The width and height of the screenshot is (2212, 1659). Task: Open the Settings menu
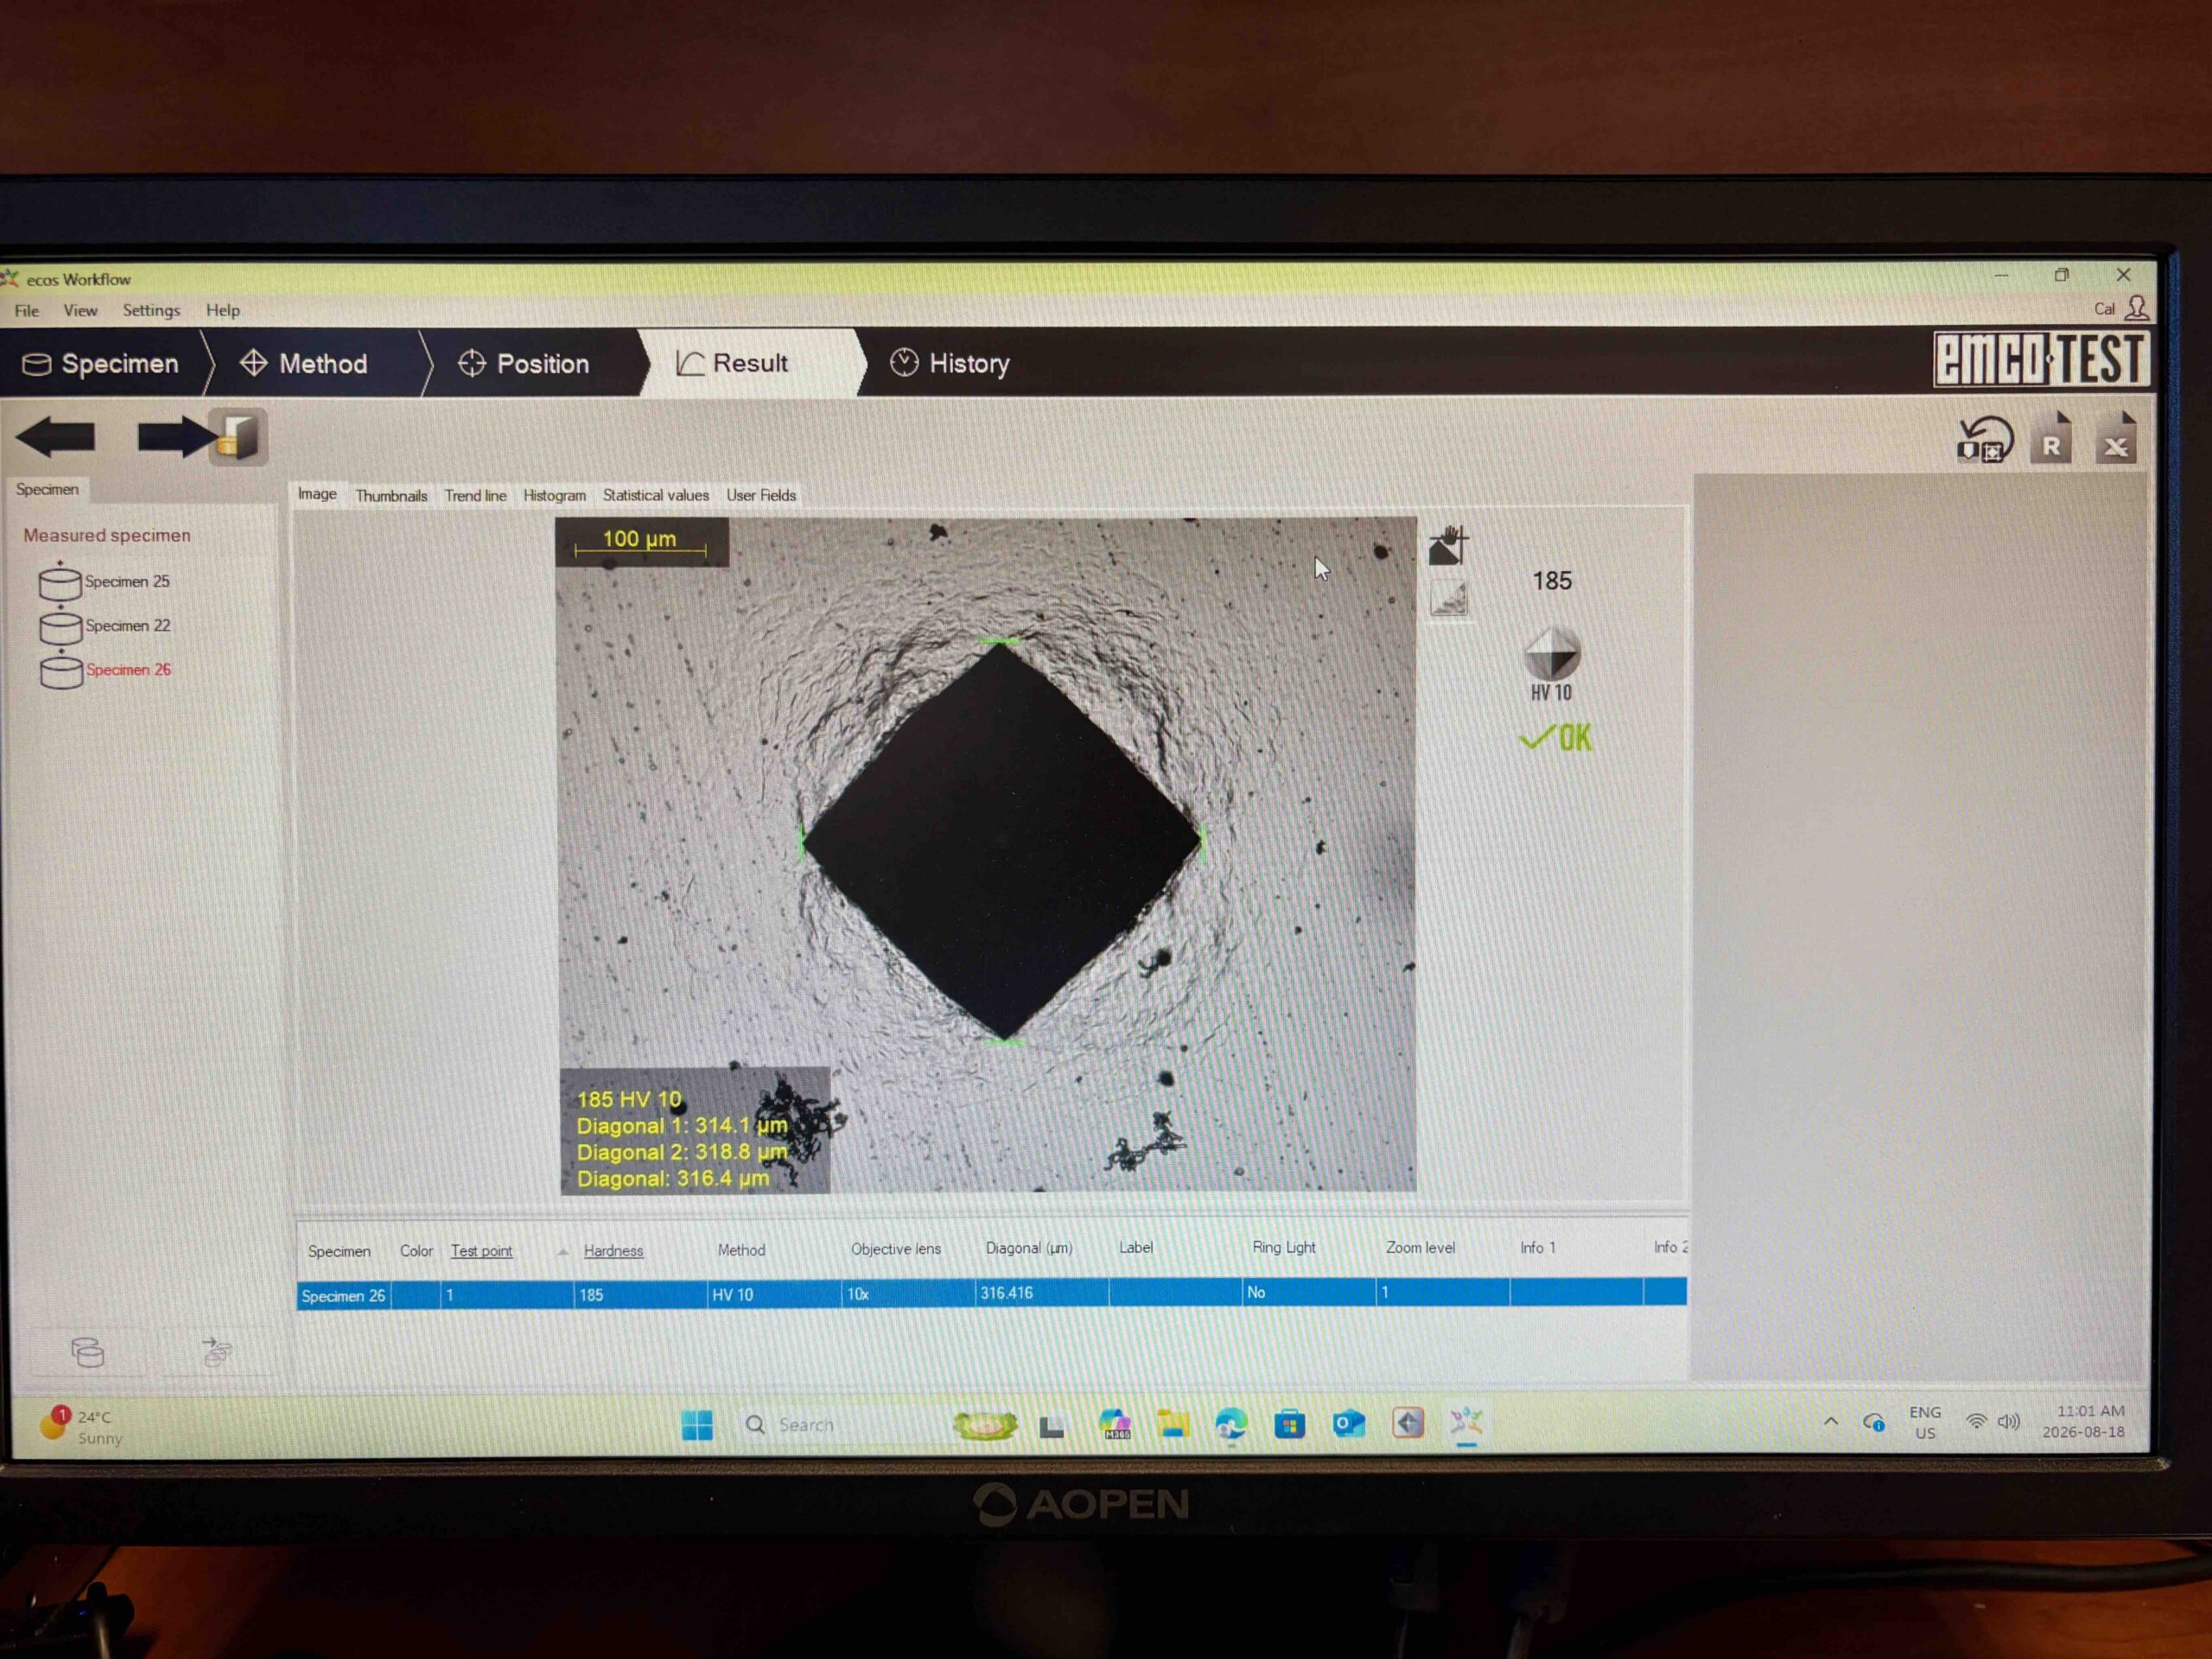(x=151, y=311)
